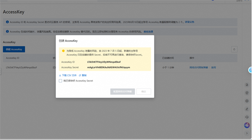Click the floating blue assistant bubble at right edge

pyautogui.click(x=250, y=70)
